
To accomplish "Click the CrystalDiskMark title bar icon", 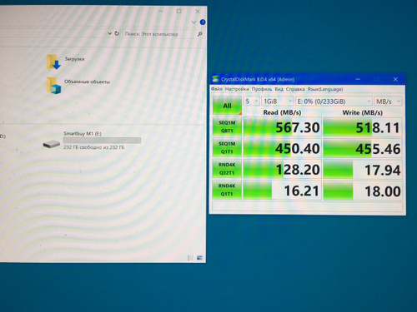I will point(215,79).
